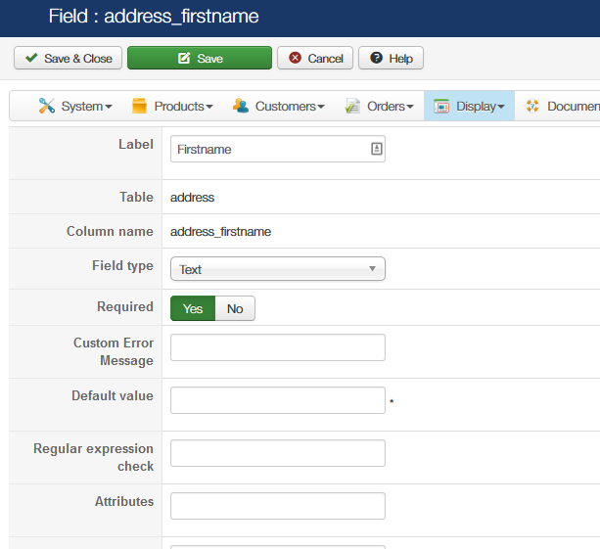Expand the Customers menu caret
The width and height of the screenshot is (600, 549).
[x=321, y=107]
